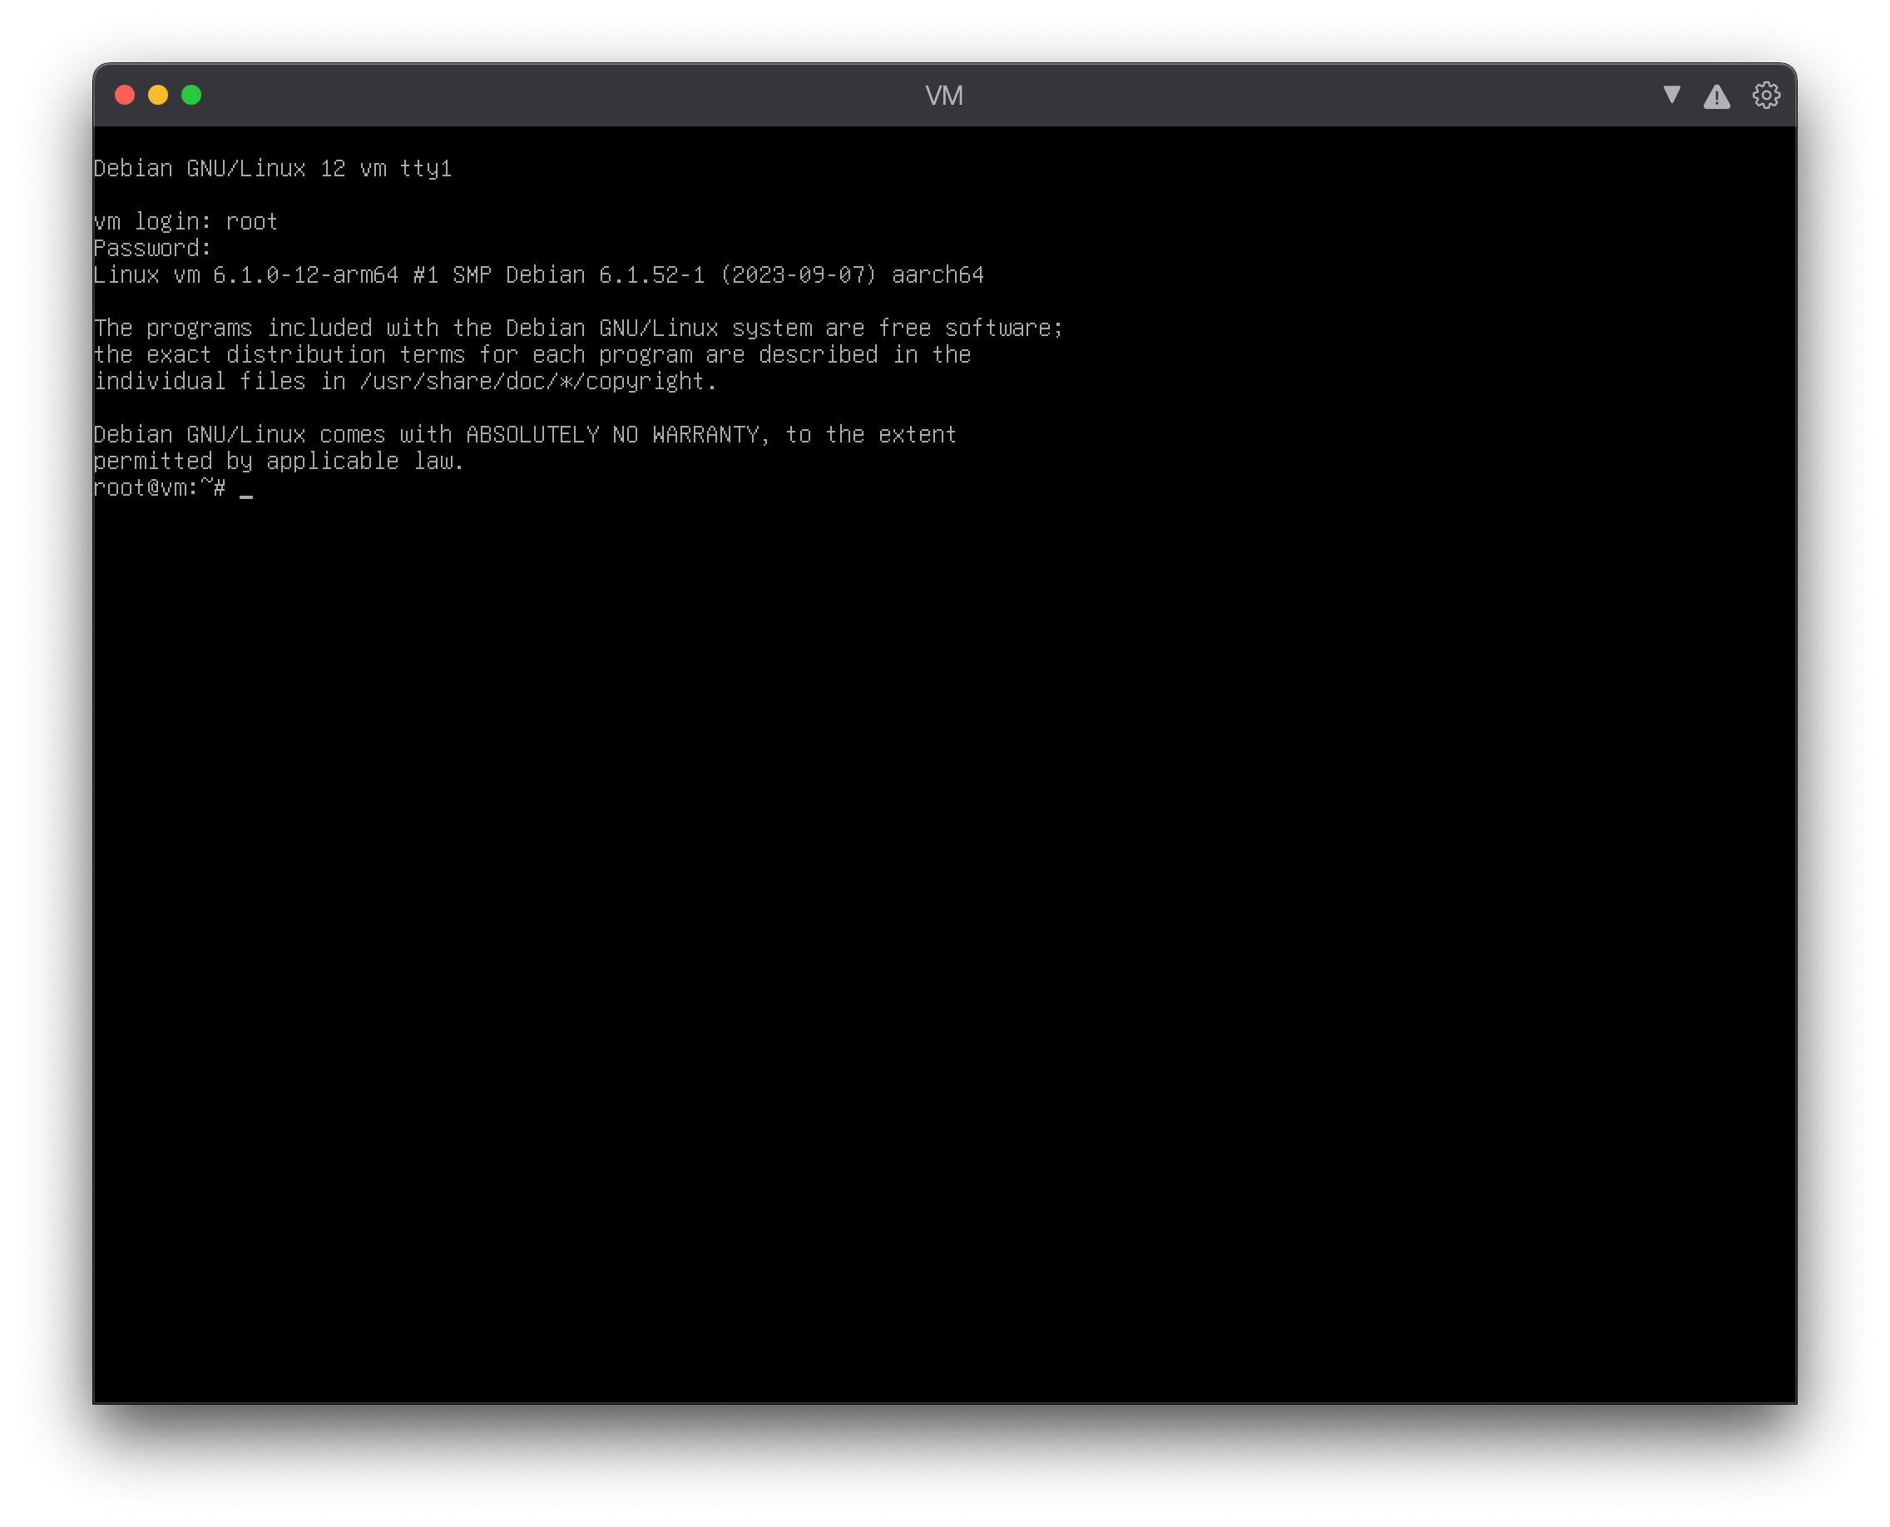Click the dark title bar background

click(x=616, y=95)
